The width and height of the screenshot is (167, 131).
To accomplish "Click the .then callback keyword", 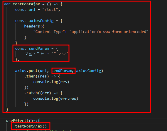I will click(x=30, y=76).
